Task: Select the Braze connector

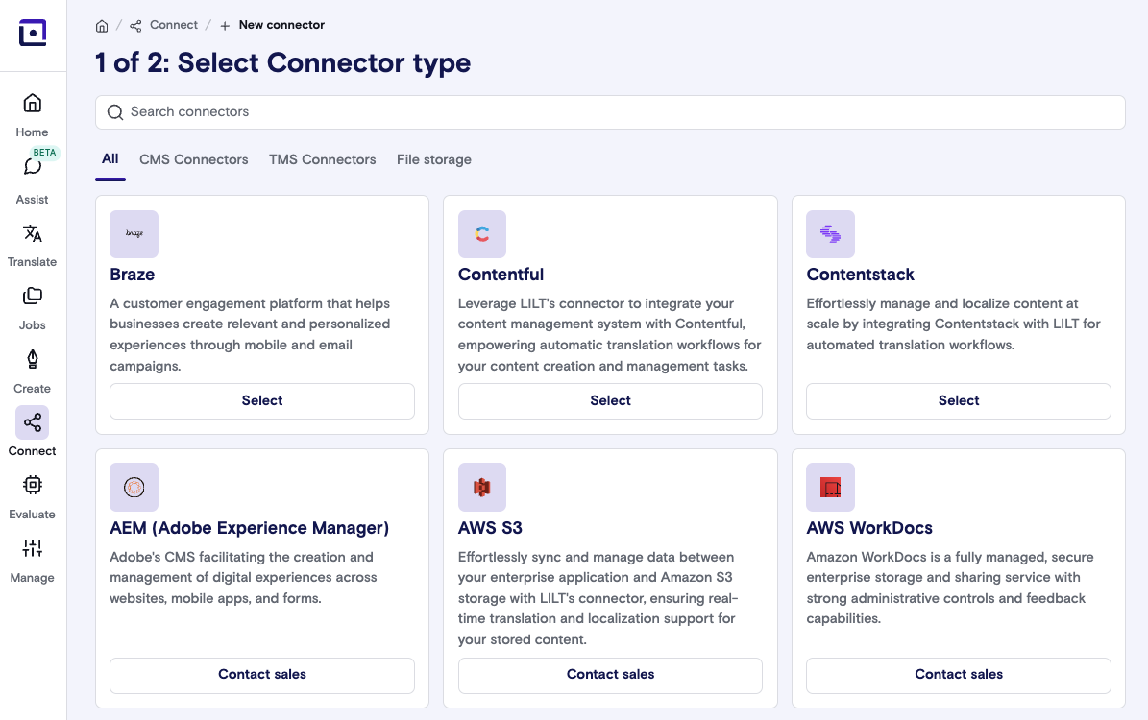Action: click(262, 401)
